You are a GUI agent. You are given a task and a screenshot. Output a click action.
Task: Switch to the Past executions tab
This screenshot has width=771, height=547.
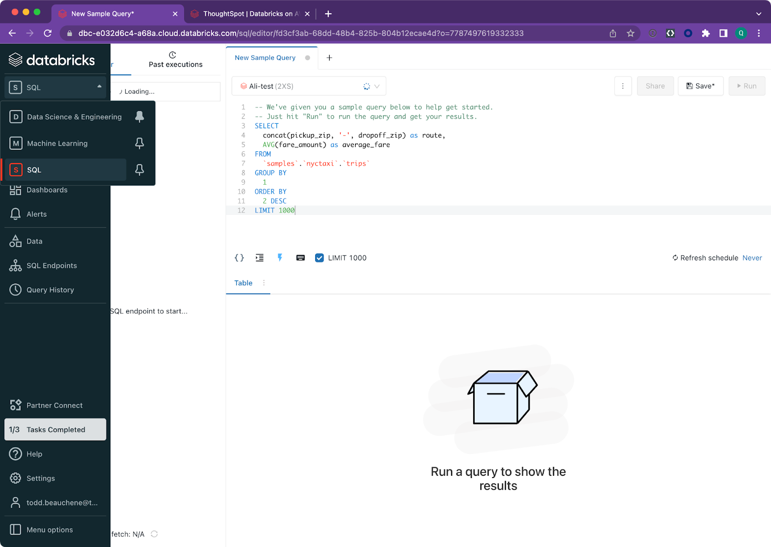pos(175,60)
